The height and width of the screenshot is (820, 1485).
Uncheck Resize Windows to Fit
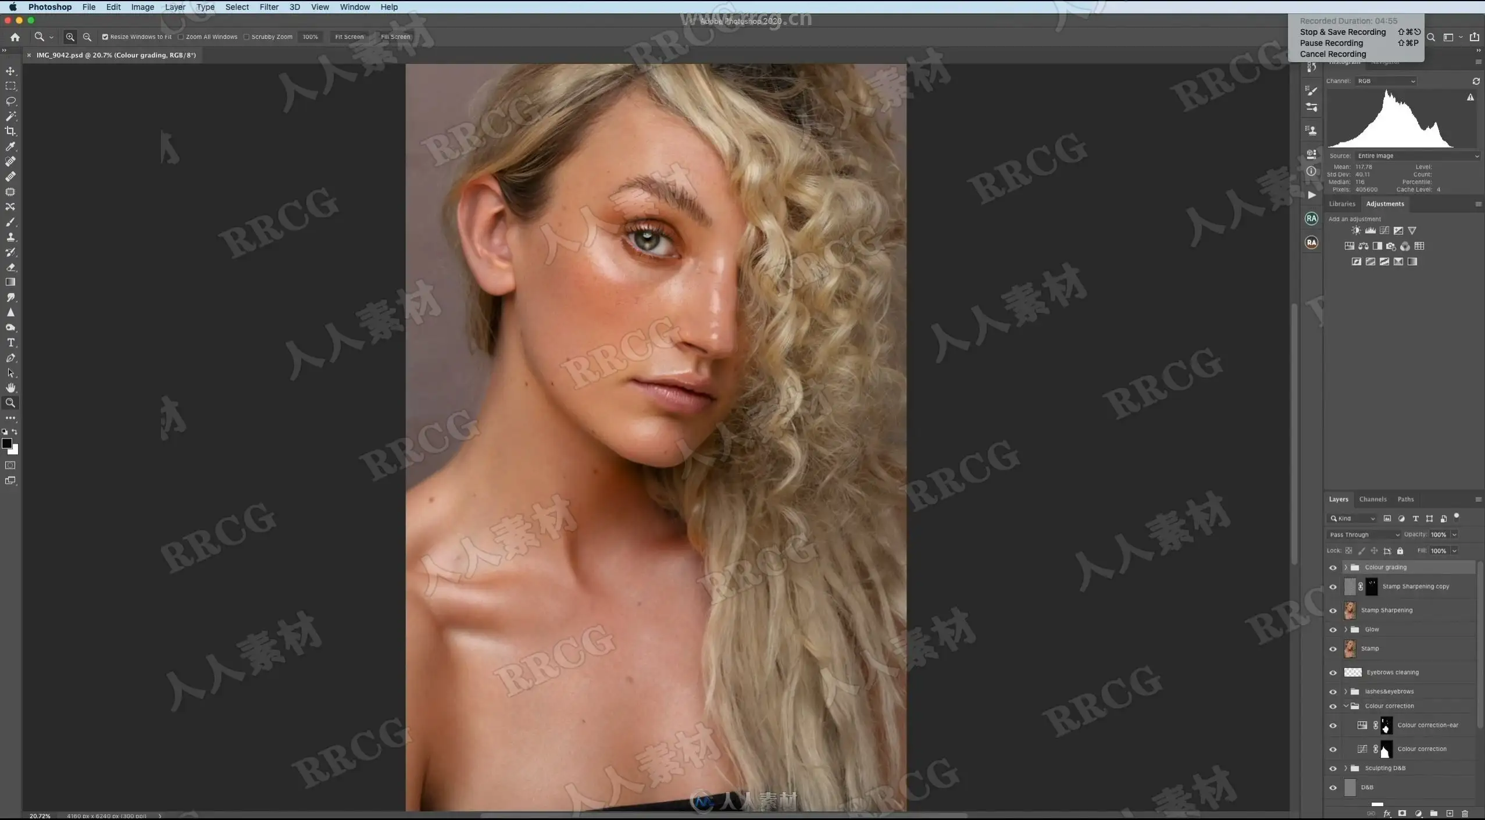[x=105, y=37]
